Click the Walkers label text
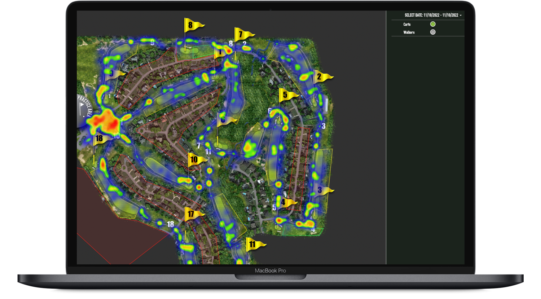Image resolution: width=541 pixels, height=299 pixels. tap(409, 32)
